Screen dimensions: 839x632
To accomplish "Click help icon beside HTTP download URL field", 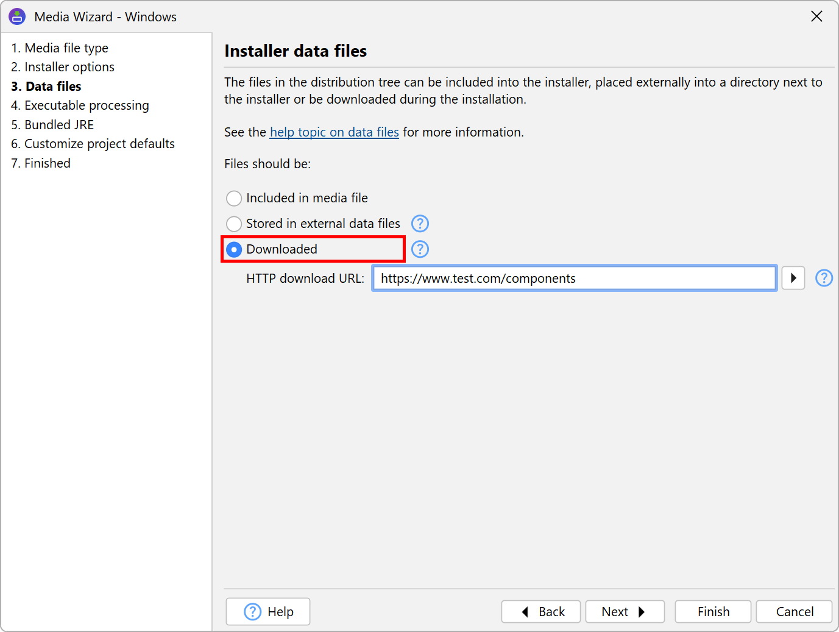I will click(x=824, y=278).
